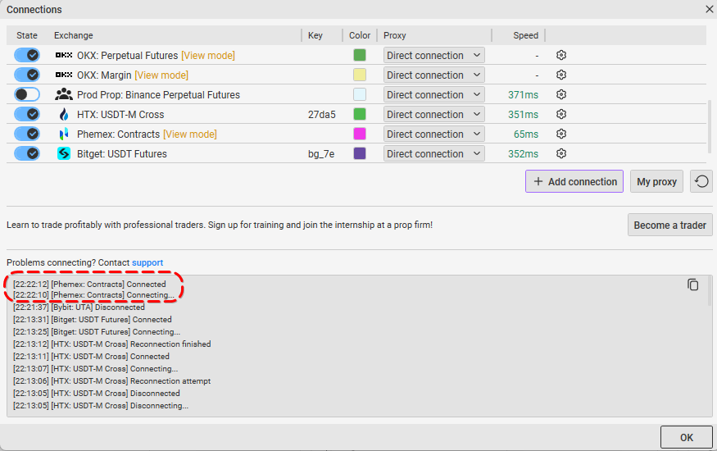Click the Prod Prop group users icon

[x=64, y=94]
